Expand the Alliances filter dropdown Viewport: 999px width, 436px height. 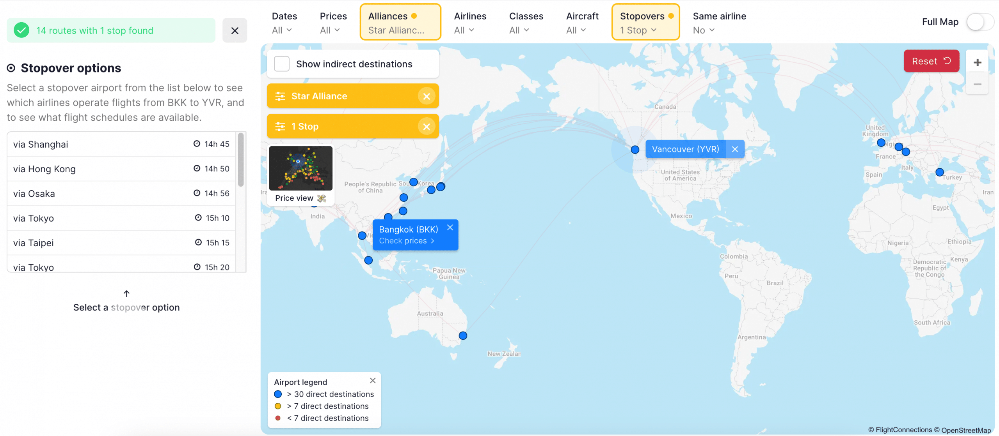(400, 23)
